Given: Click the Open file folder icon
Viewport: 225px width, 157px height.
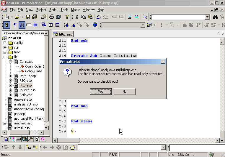Looking at the screenshot, I should [x=17, y=17].
